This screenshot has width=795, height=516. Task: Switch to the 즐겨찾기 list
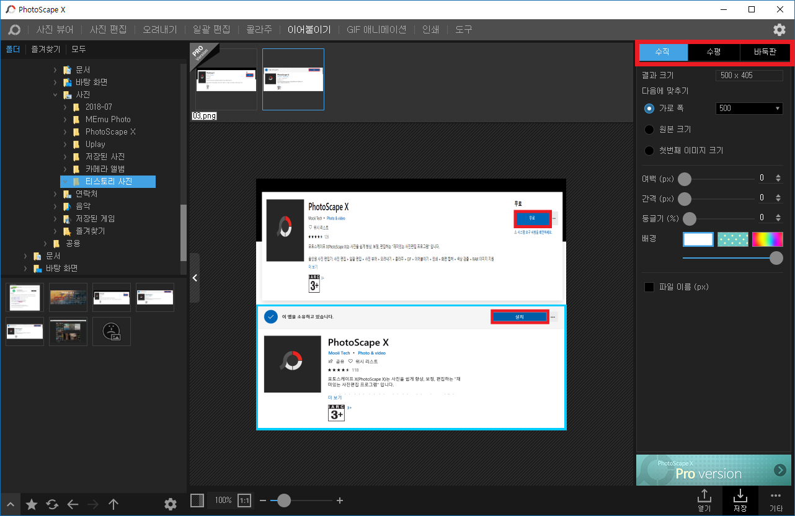tap(46, 49)
